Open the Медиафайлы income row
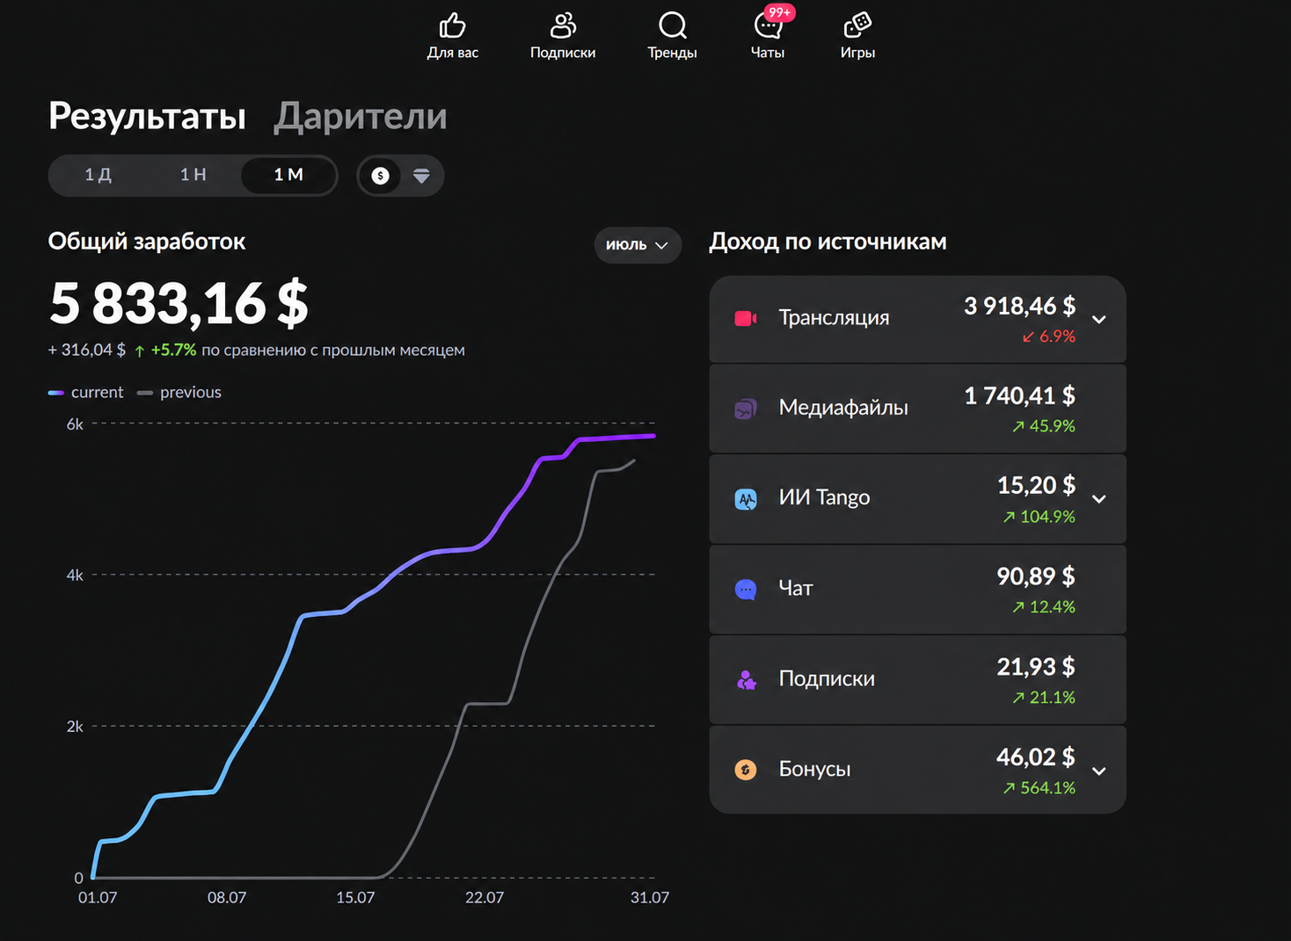Image resolution: width=1291 pixels, height=941 pixels. click(917, 409)
